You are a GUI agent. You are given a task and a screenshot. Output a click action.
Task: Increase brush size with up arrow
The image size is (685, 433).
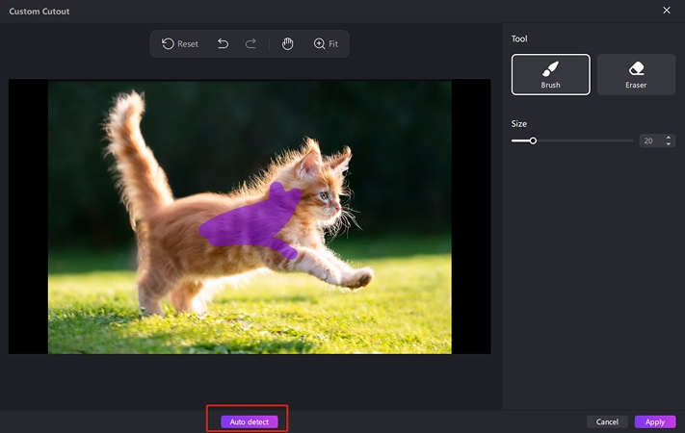(x=669, y=138)
